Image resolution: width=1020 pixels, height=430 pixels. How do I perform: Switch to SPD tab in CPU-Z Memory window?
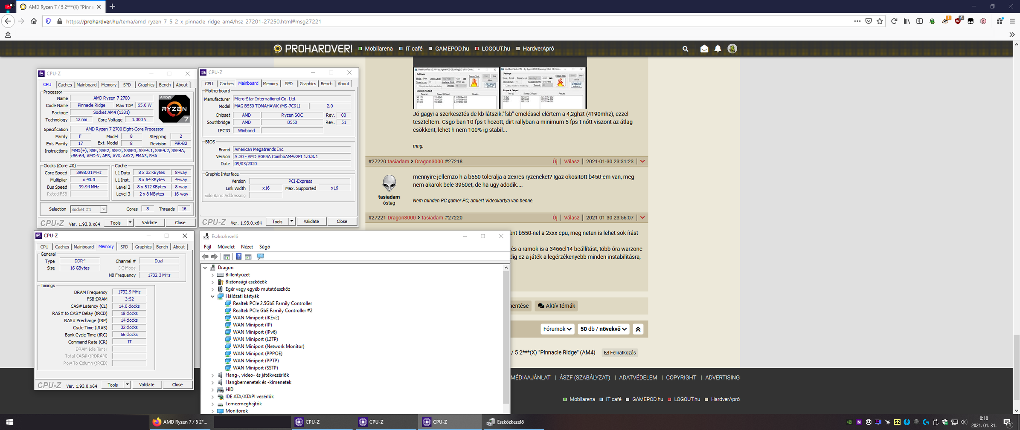[124, 247]
